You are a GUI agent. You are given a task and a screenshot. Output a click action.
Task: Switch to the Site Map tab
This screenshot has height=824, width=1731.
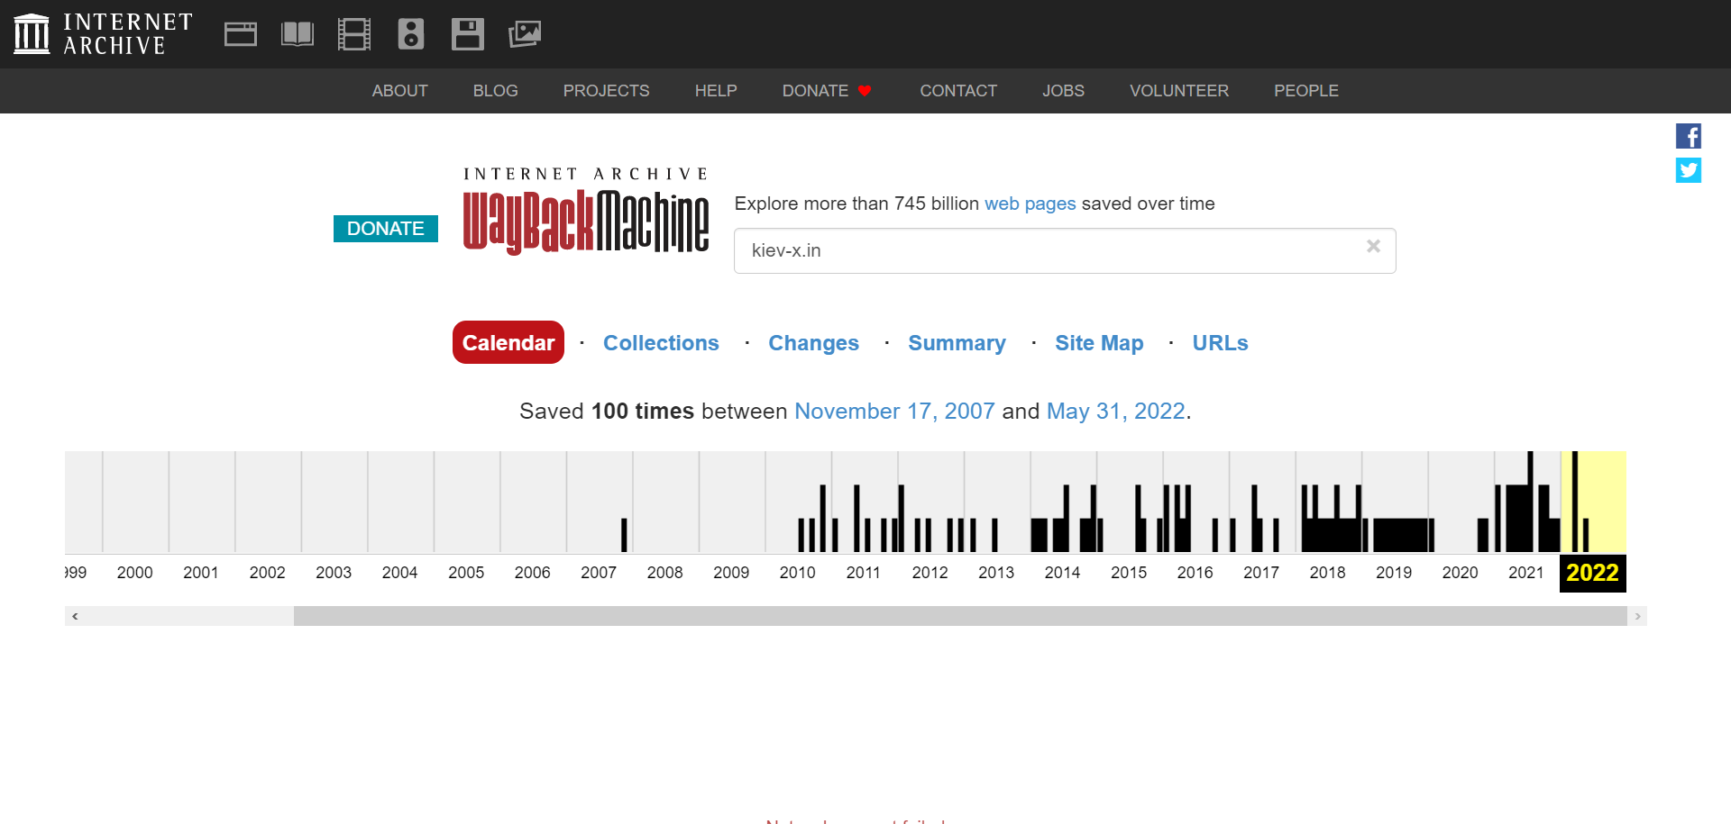[x=1099, y=343]
